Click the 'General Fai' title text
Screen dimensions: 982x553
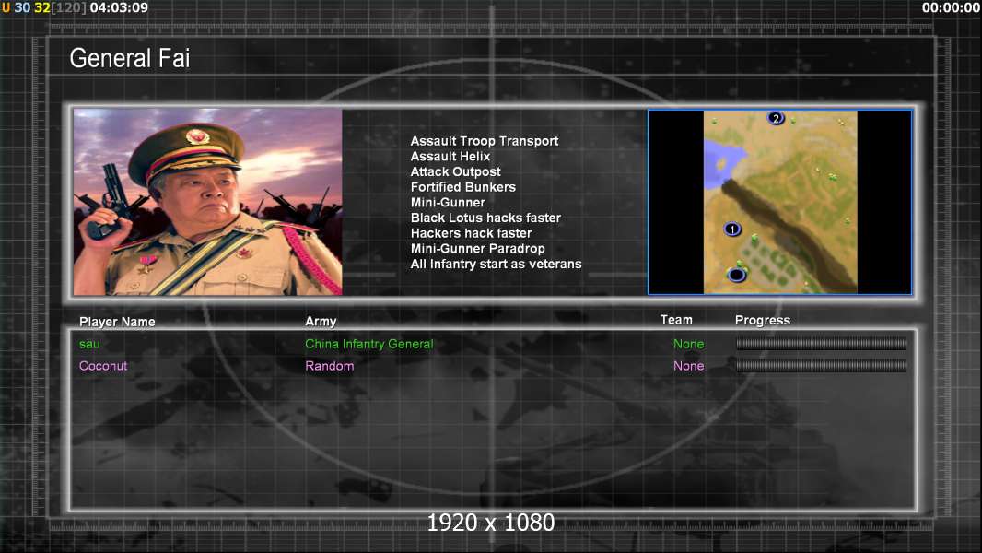[130, 58]
